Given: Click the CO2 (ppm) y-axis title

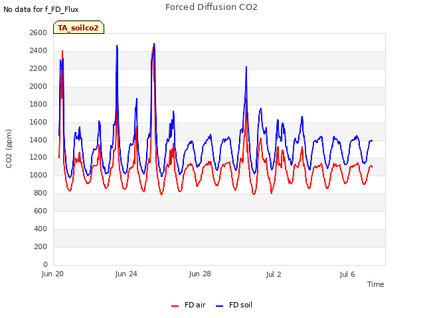Looking at the screenshot, I should point(9,148).
